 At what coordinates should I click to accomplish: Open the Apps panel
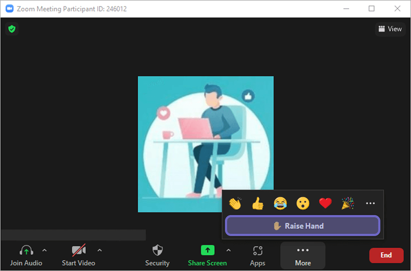[x=257, y=255]
